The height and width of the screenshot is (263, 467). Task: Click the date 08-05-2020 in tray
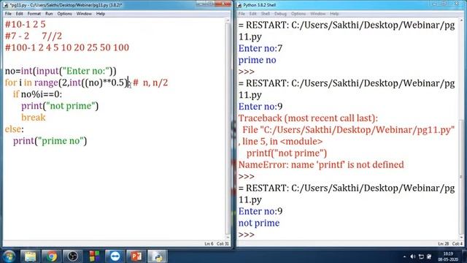448,259
